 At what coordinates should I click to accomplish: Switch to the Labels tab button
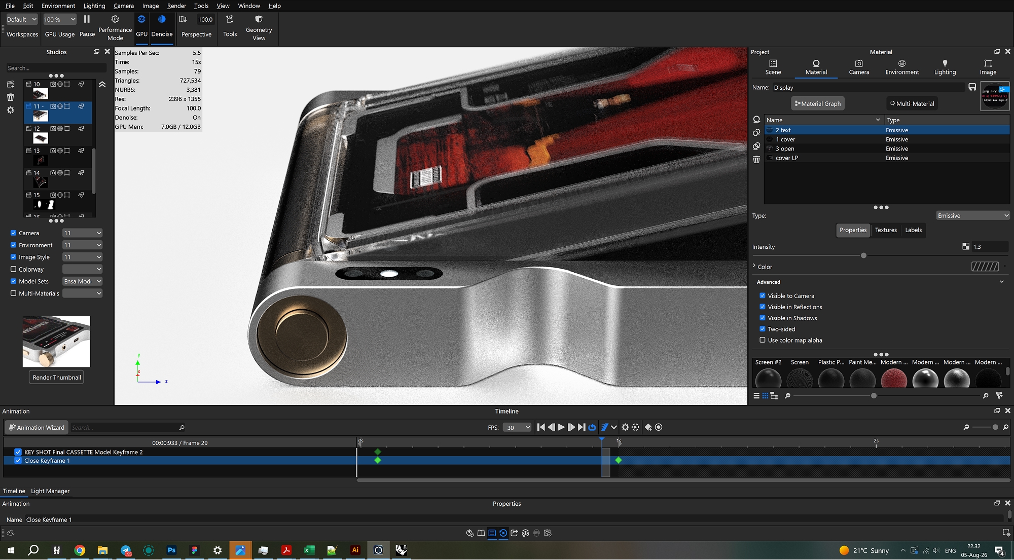(x=914, y=230)
